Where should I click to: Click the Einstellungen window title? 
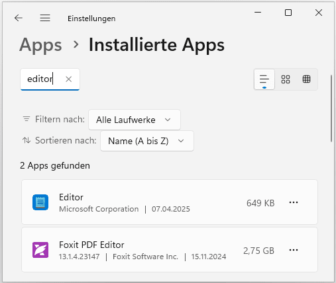(x=91, y=19)
